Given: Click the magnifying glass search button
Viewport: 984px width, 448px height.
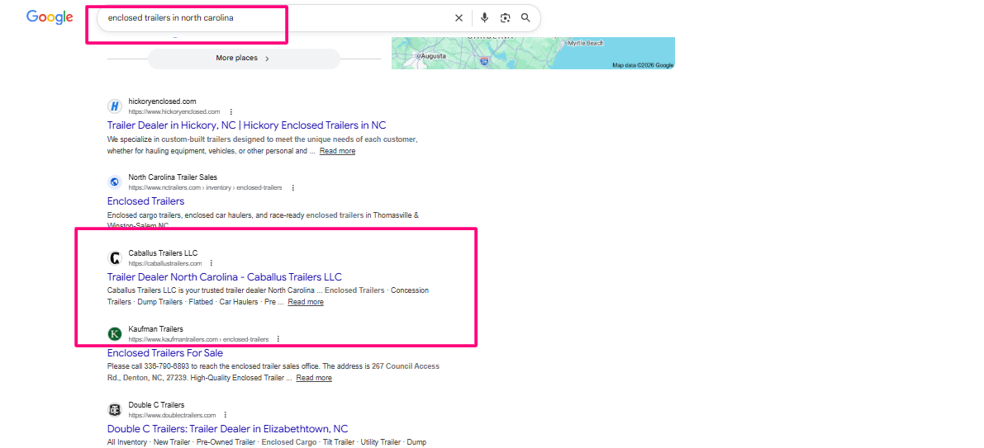Looking at the screenshot, I should (526, 17).
